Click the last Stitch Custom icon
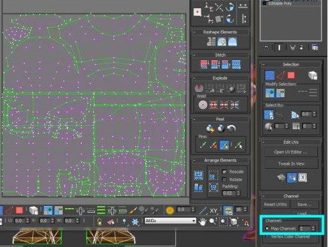This screenshot has height=247, width=328. [x=236, y=64]
